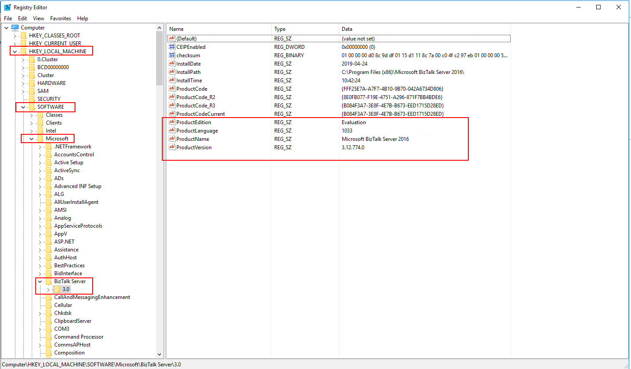Select the ProductCode_R3 value name
Screen dimensions: 631x369
click(196, 106)
